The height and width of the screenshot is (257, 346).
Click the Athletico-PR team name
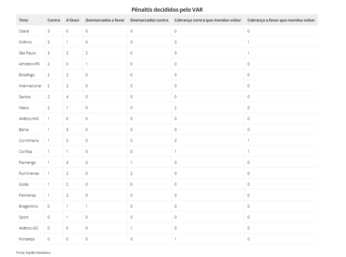click(29, 64)
